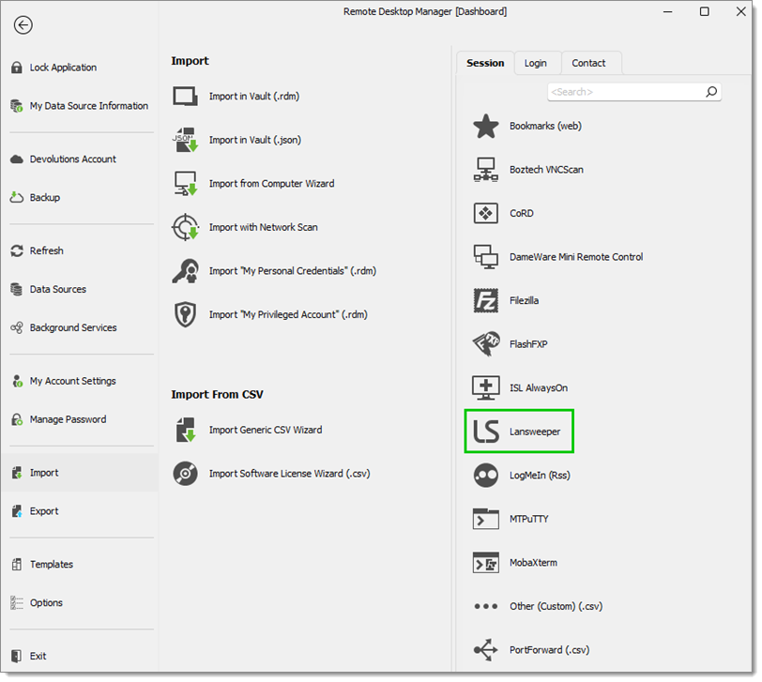This screenshot has width=762, height=682.
Task: Click the back arrow icon
Action: pyautogui.click(x=23, y=24)
